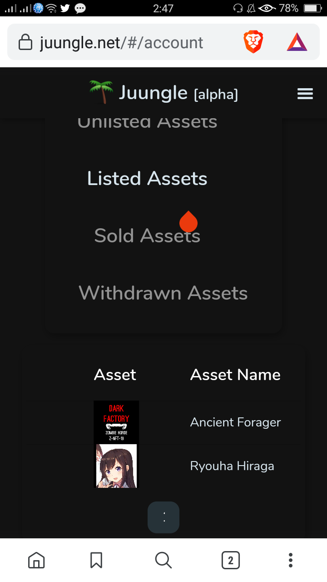Tap the juungle.net address bar URL
The height and width of the screenshot is (582, 327).
[x=121, y=43]
